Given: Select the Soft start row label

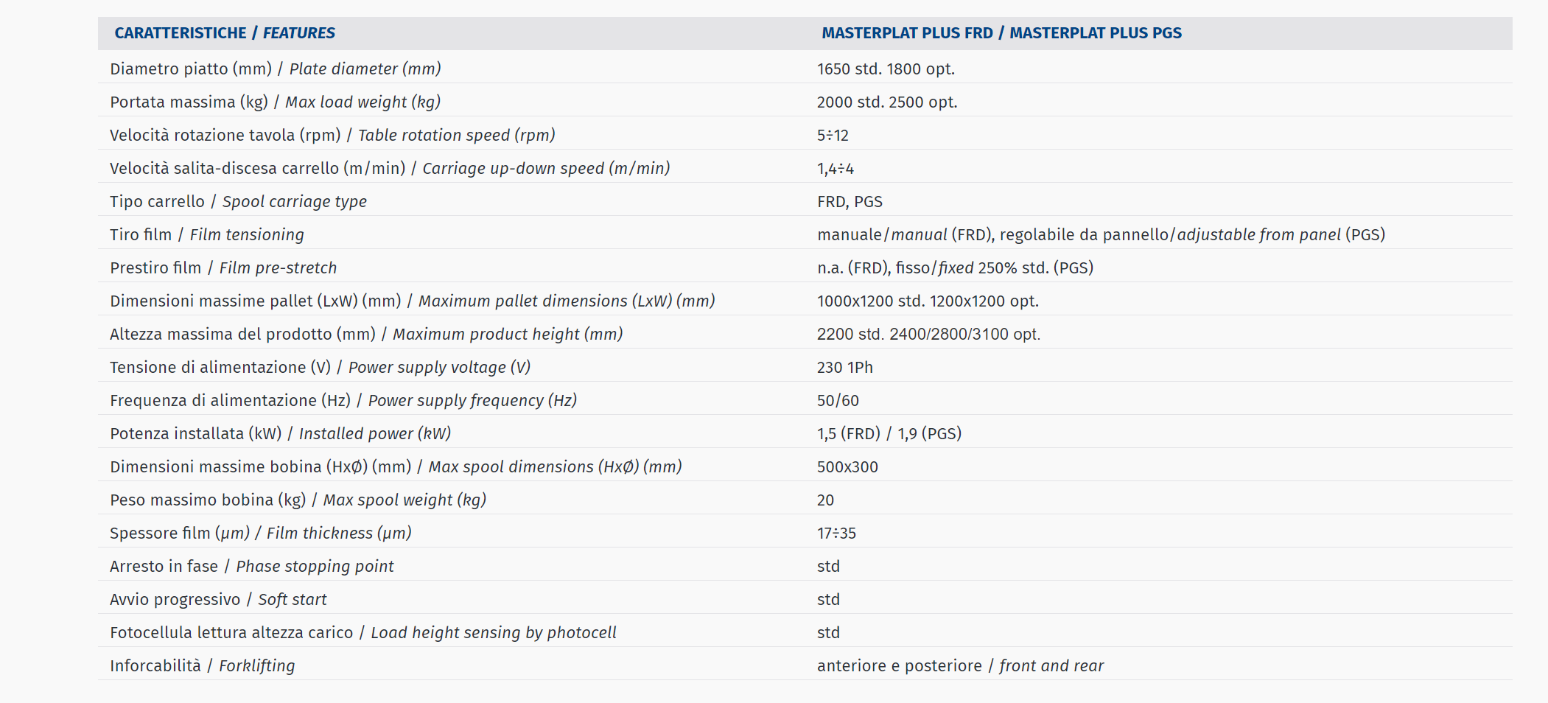Looking at the screenshot, I should tap(218, 599).
